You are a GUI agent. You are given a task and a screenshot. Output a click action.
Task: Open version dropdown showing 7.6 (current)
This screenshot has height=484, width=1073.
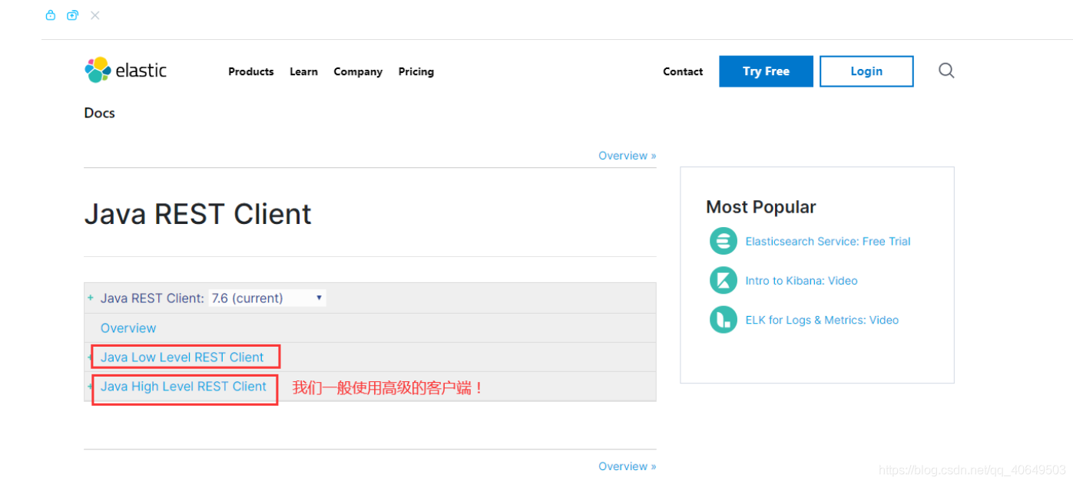[267, 298]
